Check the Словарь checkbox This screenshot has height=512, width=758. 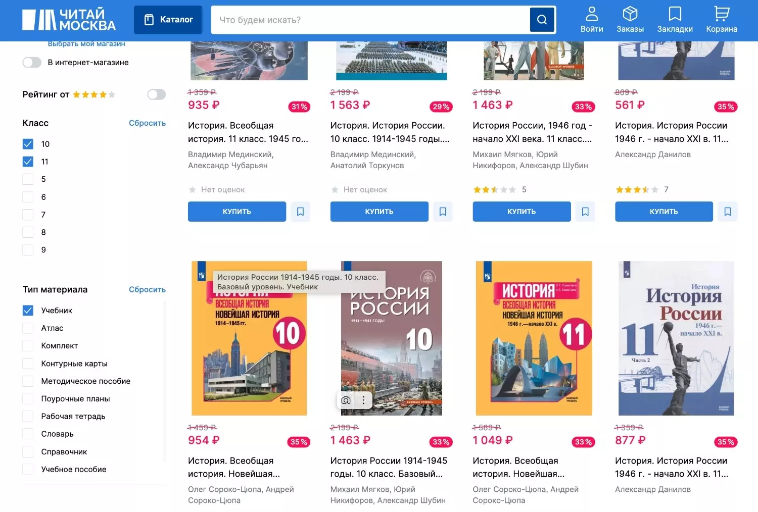click(x=28, y=434)
